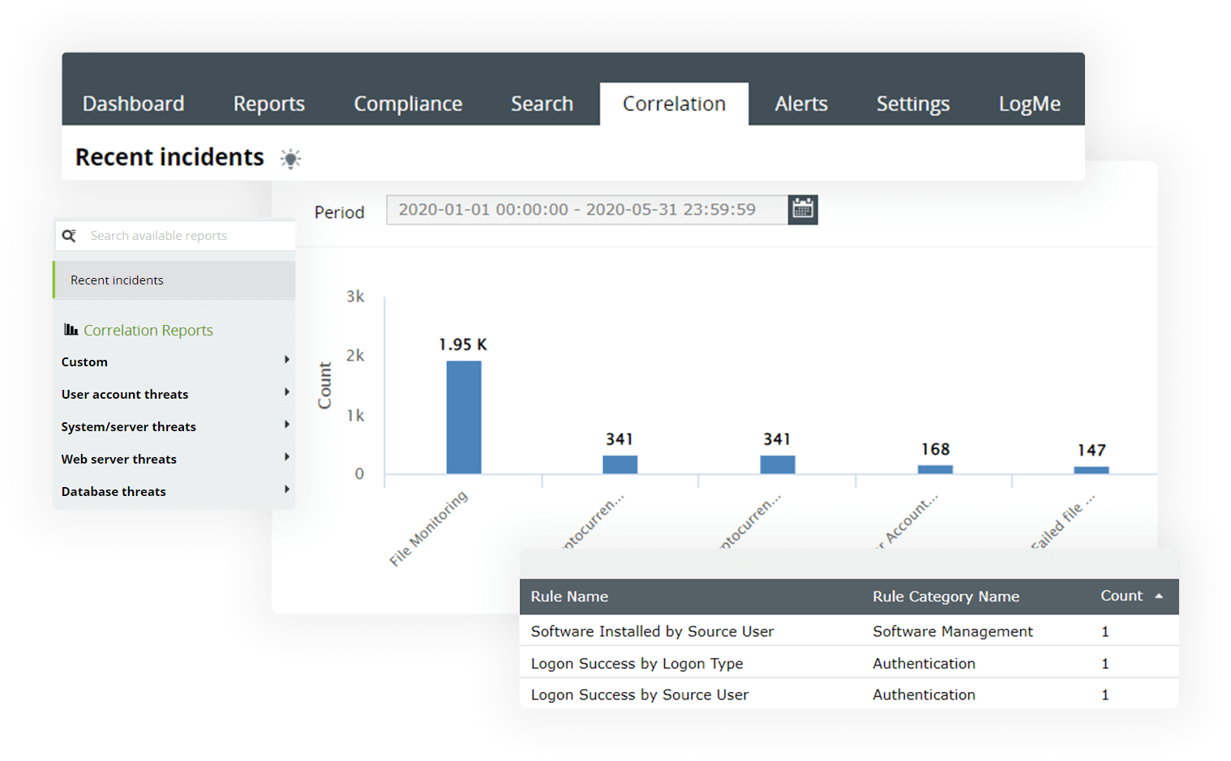This screenshot has height=761, width=1231.
Task: Click the File Monitoring bar in chart
Action: (464, 417)
